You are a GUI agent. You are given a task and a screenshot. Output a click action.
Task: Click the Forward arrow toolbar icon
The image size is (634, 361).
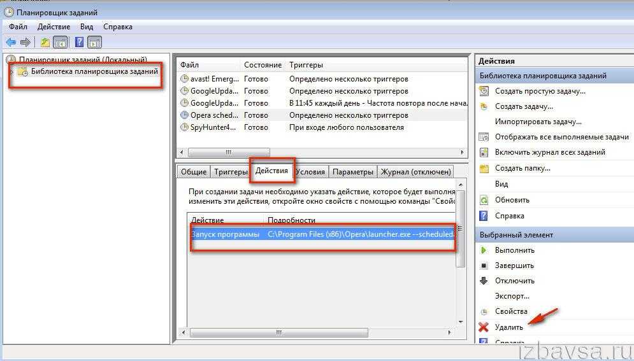25,43
